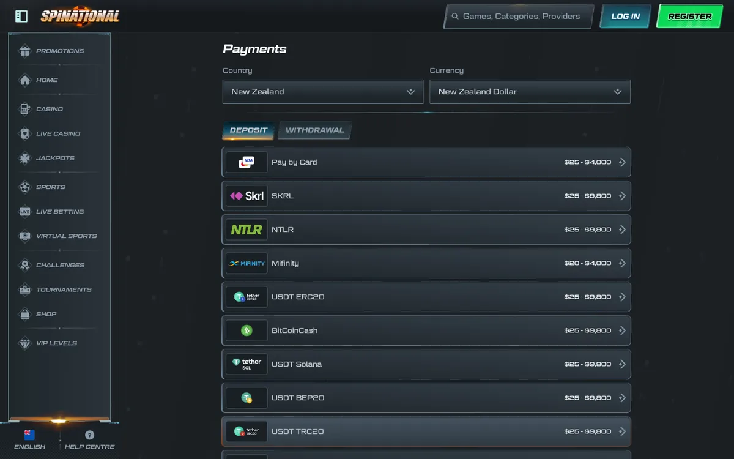Focus the Games, Categories, Providers search field

tap(519, 17)
